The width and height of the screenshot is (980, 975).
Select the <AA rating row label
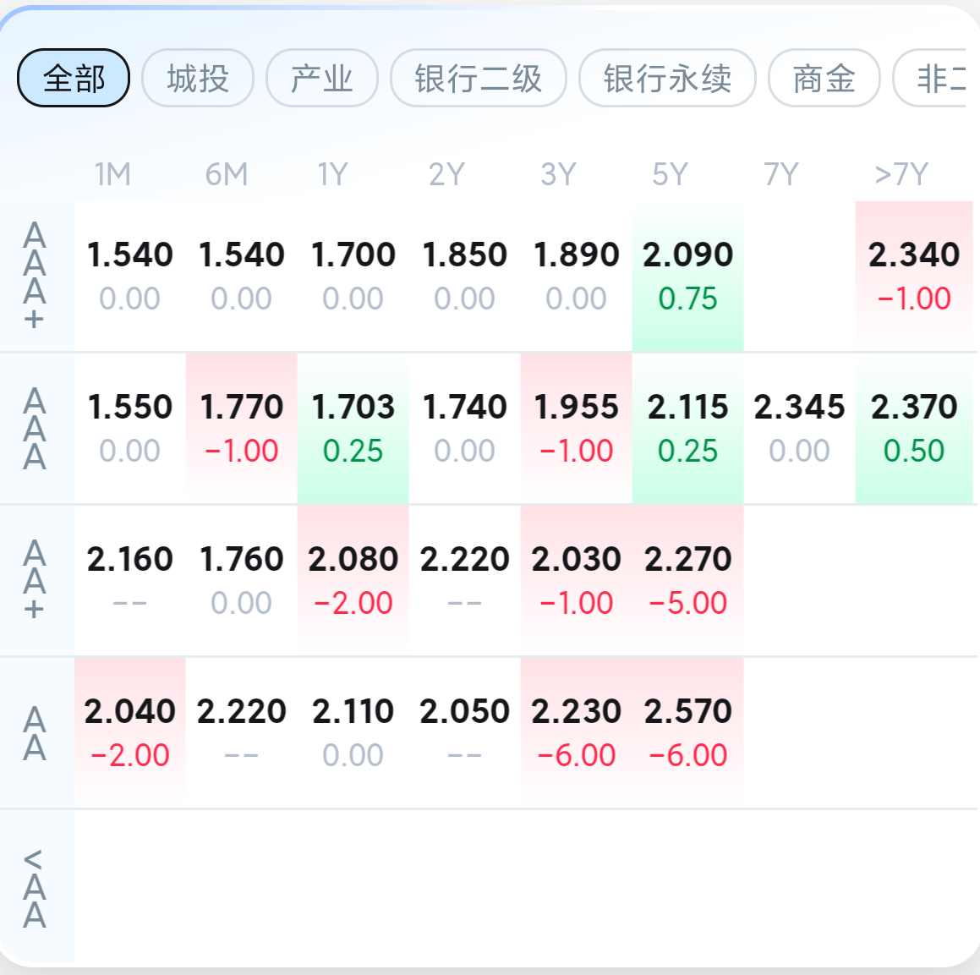point(35,888)
